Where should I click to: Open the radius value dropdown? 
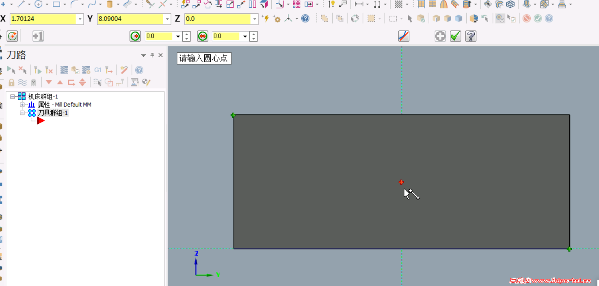point(177,36)
